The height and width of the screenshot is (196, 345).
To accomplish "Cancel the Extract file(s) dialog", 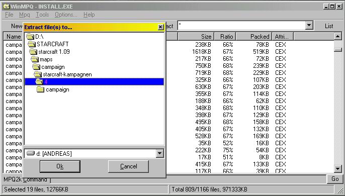I will click(129, 166).
